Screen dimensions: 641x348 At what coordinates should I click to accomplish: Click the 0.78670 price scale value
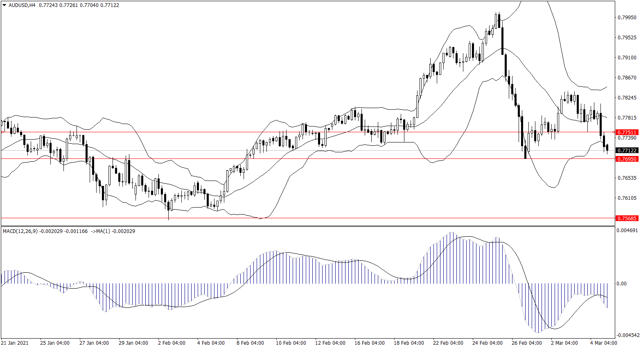tap(627, 78)
